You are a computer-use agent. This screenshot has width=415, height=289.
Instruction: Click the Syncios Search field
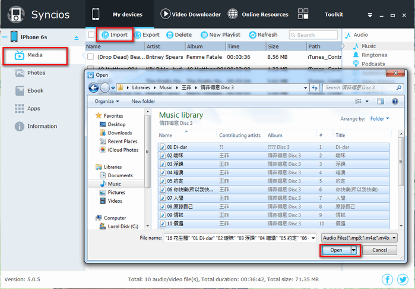[x=313, y=35]
